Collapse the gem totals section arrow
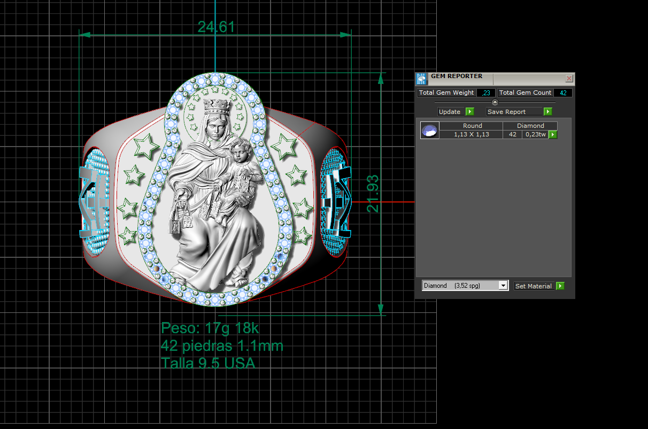The image size is (648, 429). (495, 102)
